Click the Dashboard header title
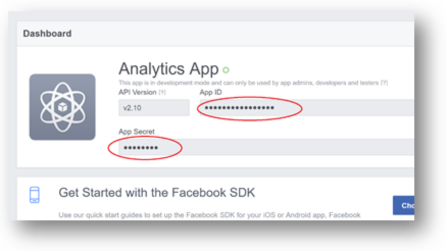Screen dimensions: 447x251 47,34
